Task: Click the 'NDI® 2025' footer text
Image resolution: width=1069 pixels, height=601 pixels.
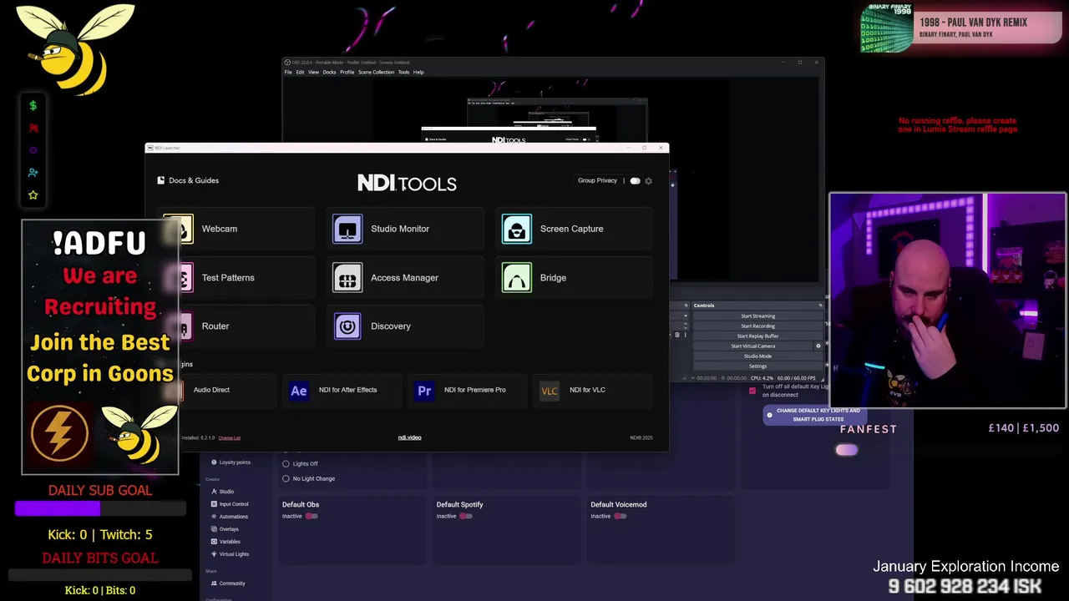Action: click(x=641, y=437)
